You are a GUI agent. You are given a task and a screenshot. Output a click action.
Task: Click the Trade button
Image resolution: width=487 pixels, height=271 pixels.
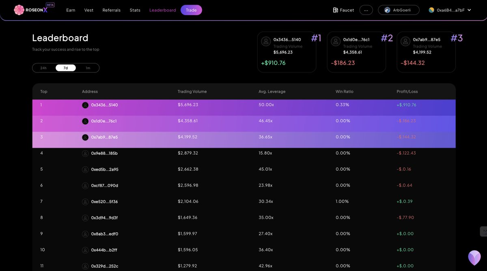click(x=191, y=10)
